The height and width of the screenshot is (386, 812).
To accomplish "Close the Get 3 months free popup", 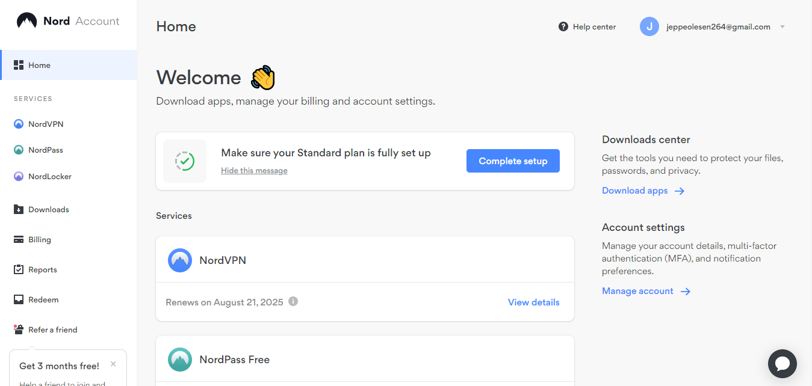I will click(x=113, y=364).
